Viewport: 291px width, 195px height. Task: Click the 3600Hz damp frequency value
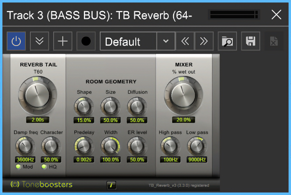(x=25, y=160)
